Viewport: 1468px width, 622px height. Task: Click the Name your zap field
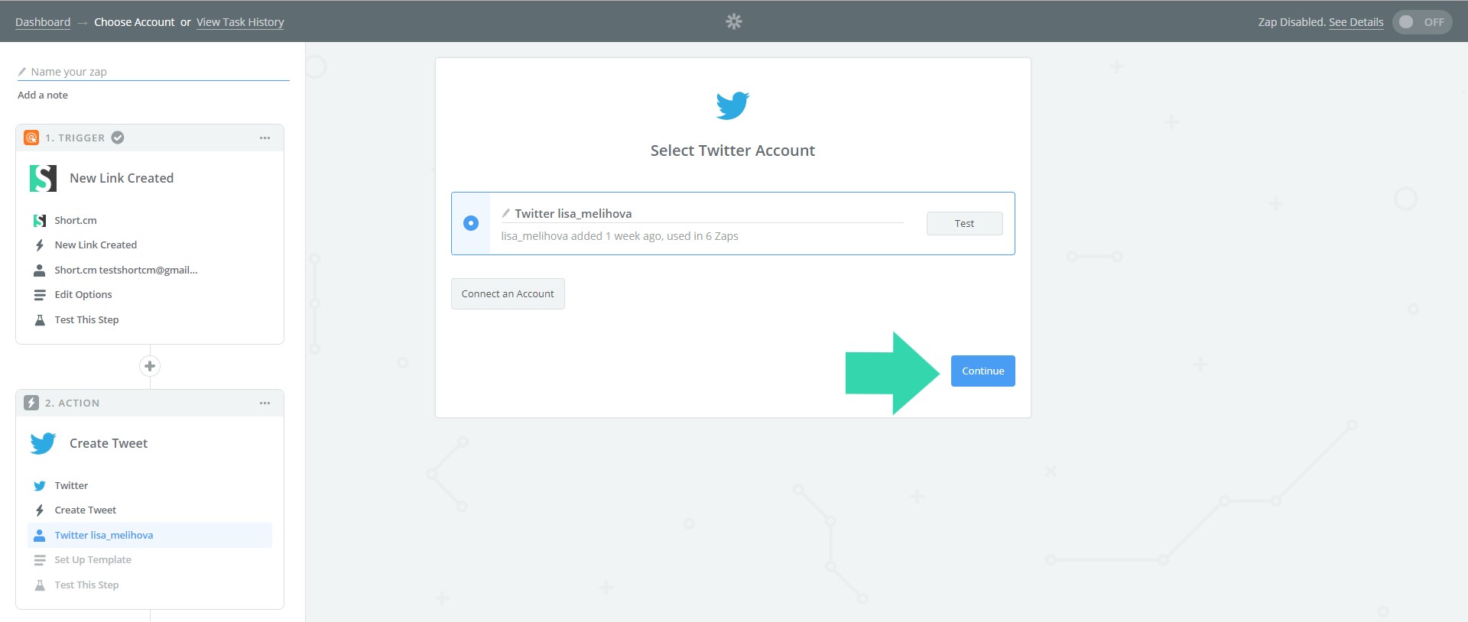coord(157,72)
